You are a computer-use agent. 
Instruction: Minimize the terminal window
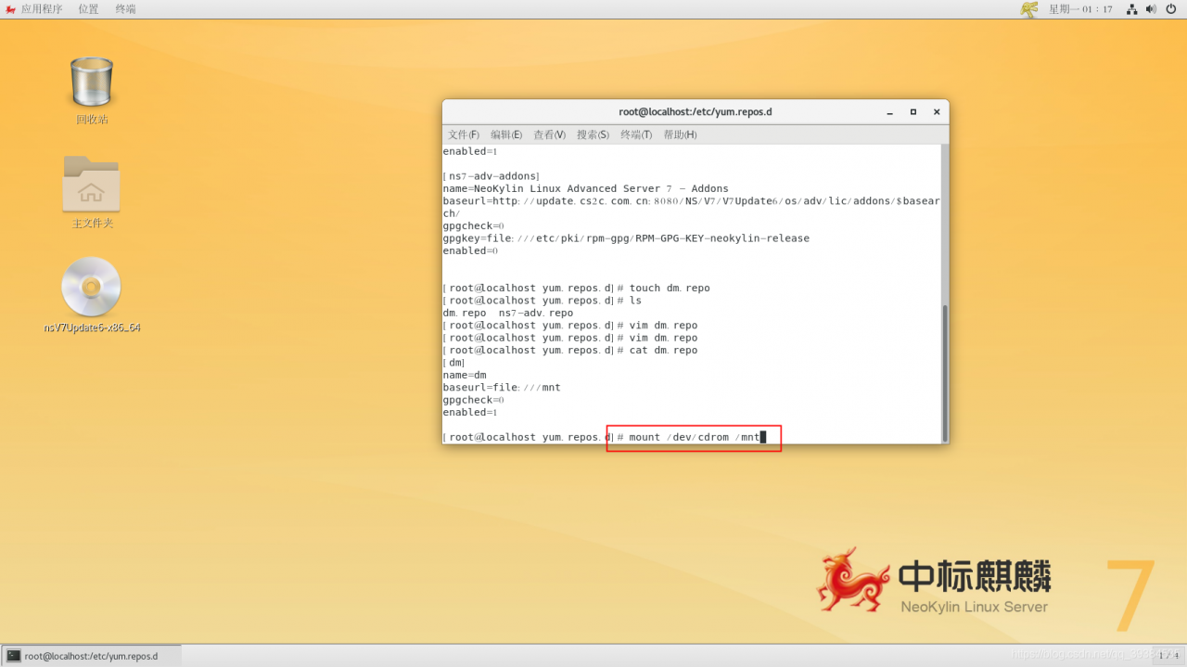coord(890,112)
